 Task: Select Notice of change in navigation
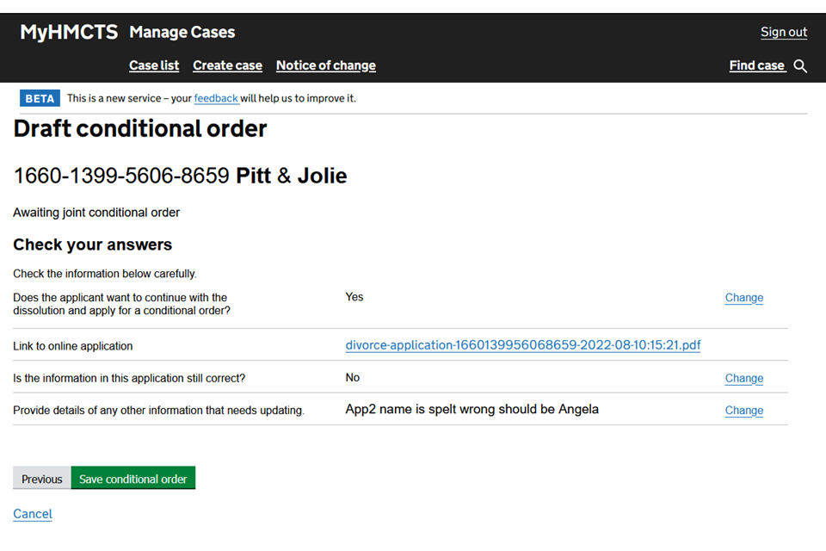pyautogui.click(x=325, y=65)
